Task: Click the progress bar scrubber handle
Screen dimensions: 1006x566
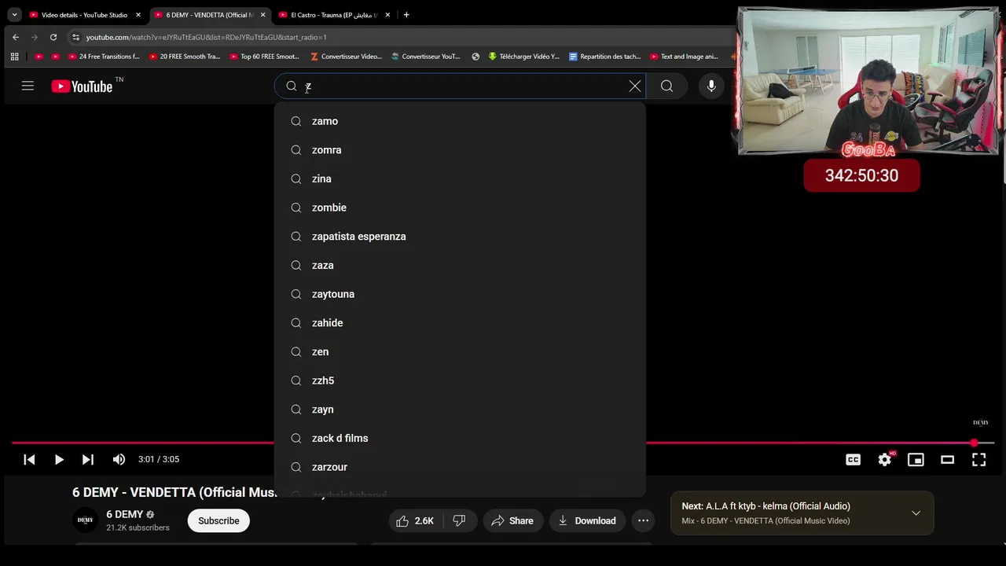Action: pos(975,443)
